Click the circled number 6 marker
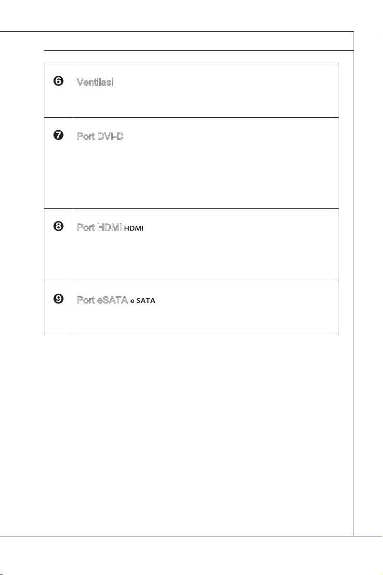The width and height of the screenshot is (383, 575). tap(58, 81)
